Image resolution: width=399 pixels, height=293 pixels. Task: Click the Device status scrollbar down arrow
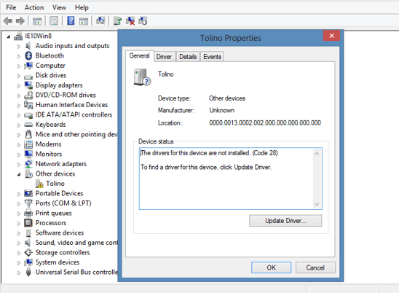tap(317, 204)
